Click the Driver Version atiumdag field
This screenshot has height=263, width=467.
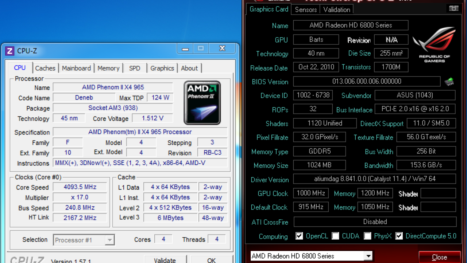[x=374, y=179]
